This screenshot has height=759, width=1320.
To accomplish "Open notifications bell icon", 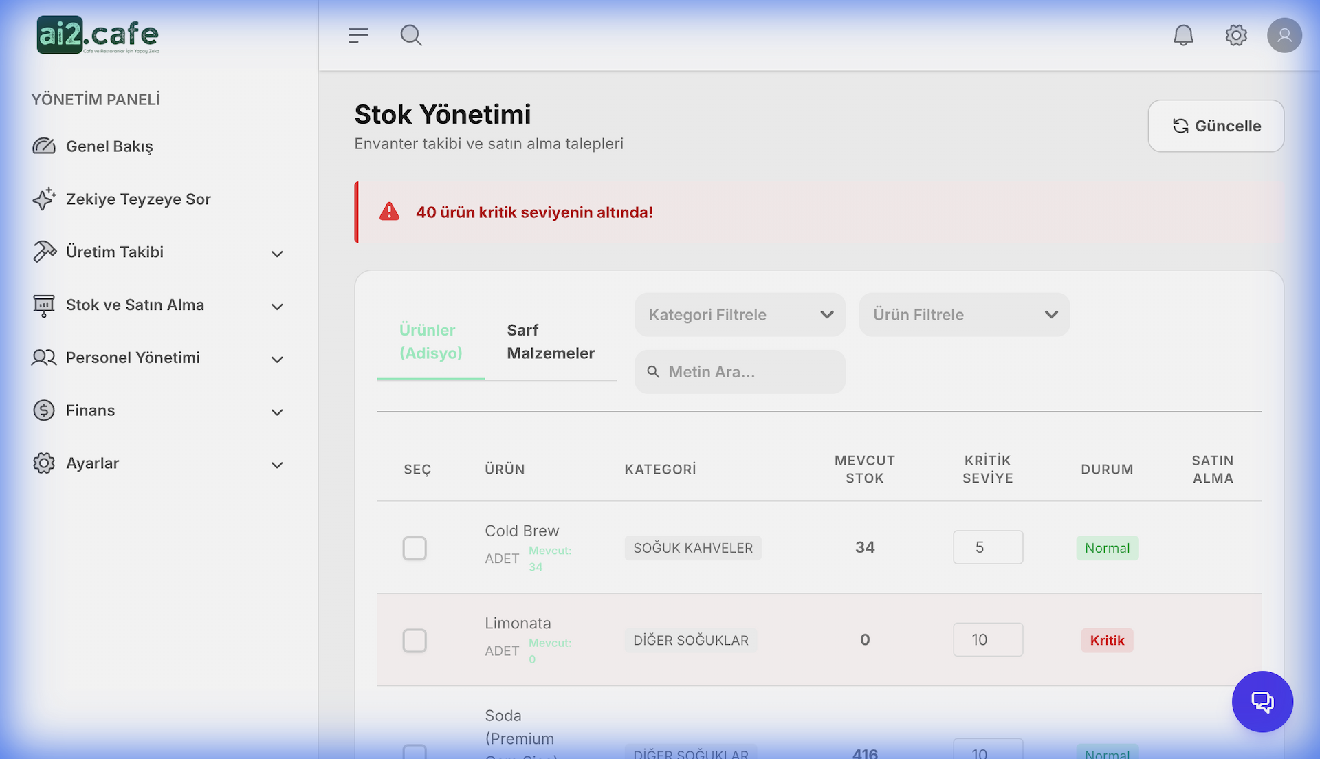I will 1183,35.
